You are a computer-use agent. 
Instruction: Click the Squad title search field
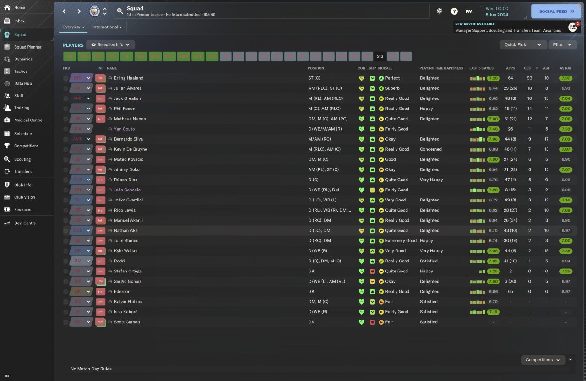[x=272, y=11]
